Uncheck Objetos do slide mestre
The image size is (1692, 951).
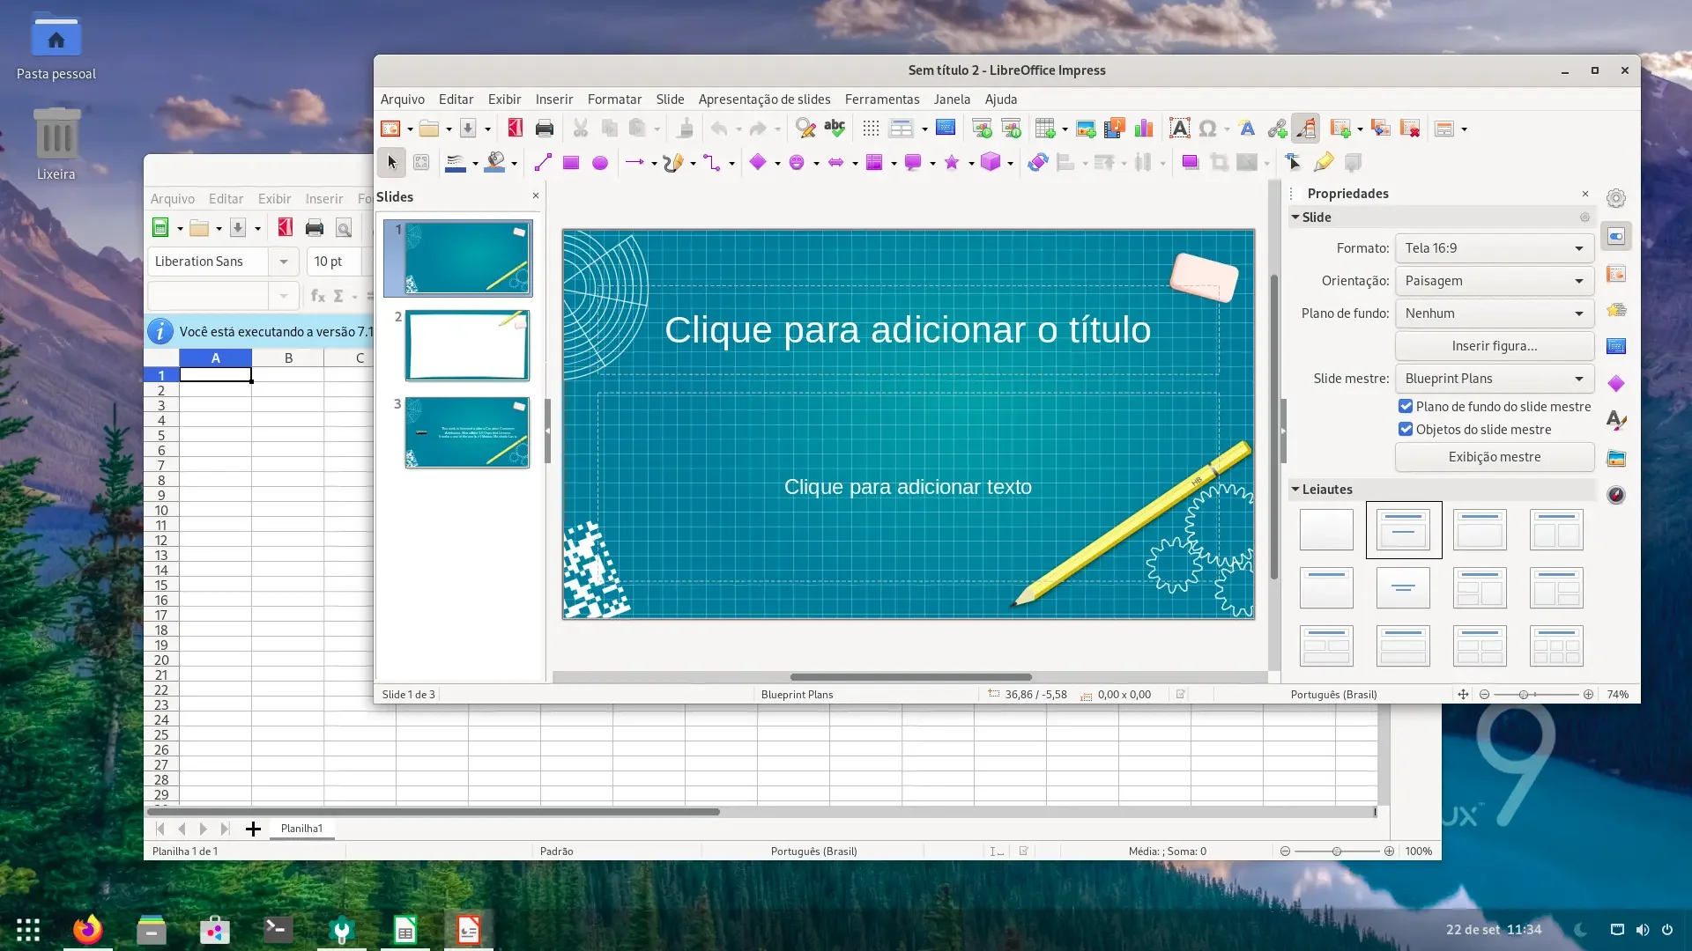tap(1406, 429)
